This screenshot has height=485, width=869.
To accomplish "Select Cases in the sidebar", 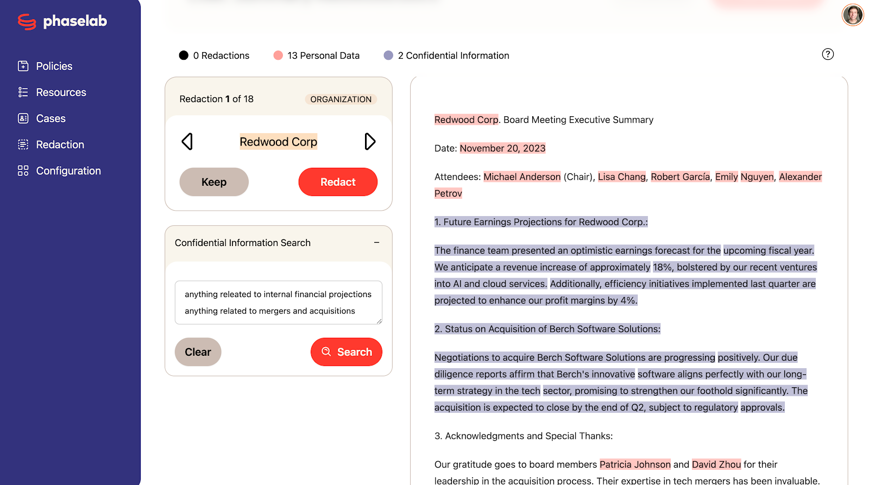I will 51,118.
